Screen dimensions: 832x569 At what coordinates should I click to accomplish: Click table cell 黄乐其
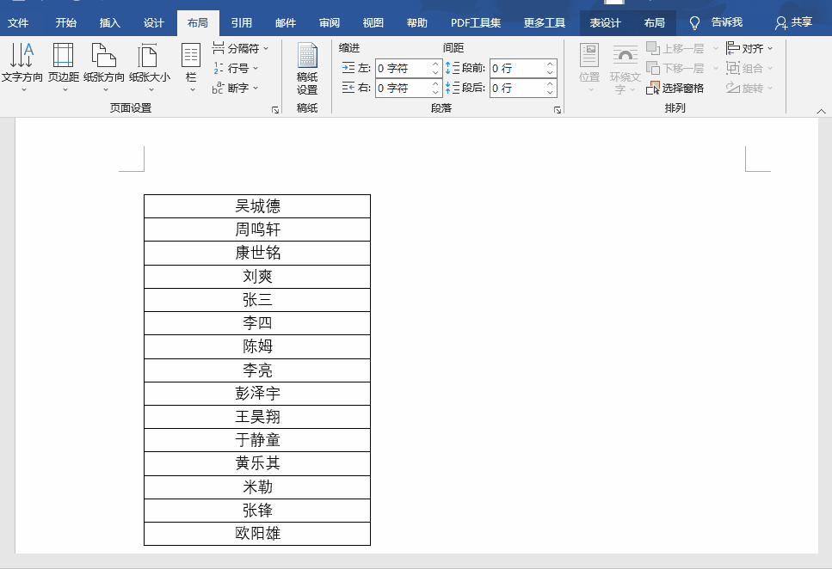(x=257, y=463)
